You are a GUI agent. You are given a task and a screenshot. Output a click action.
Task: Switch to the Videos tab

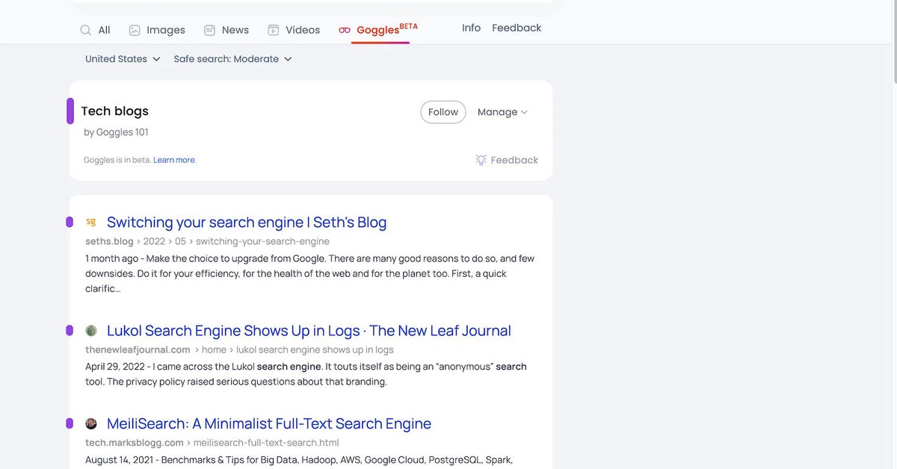(302, 30)
